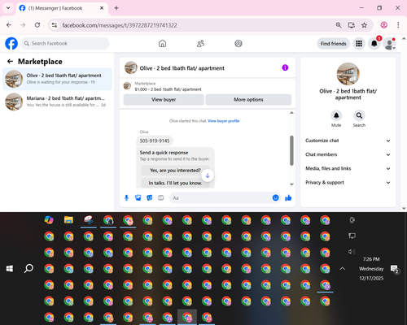Expand the Privacy & support section
The height and width of the screenshot is (325, 407).
click(x=348, y=183)
